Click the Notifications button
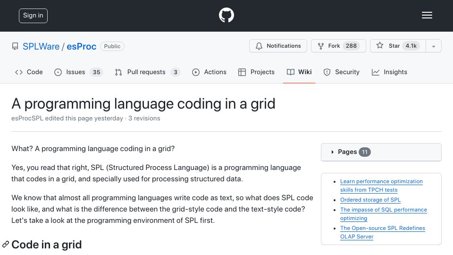453x255 pixels. (278, 46)
